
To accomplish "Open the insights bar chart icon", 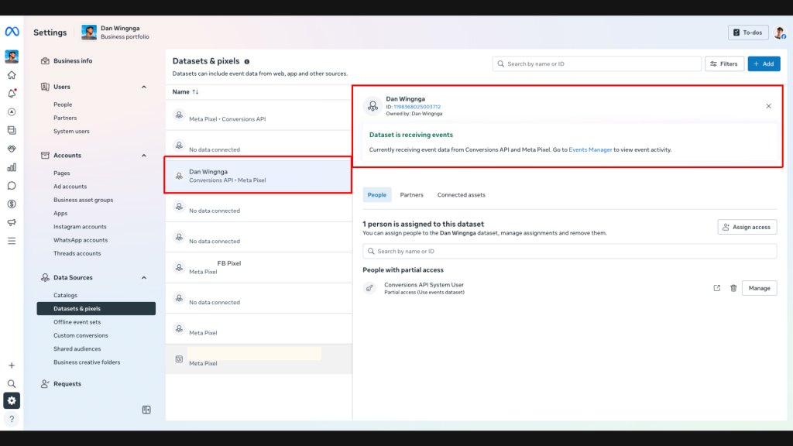I will pyautogui.click(x=12, y=167).
